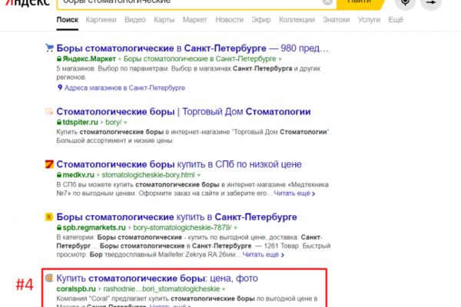Click the stomatologicheskie-bory.html path link

(148, 175)
